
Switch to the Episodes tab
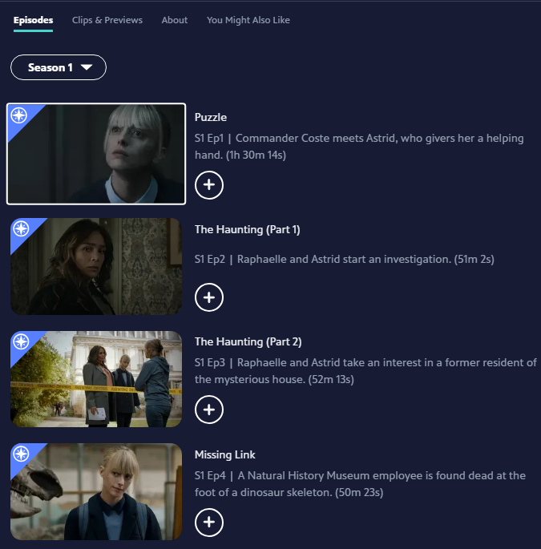point(34,20)
